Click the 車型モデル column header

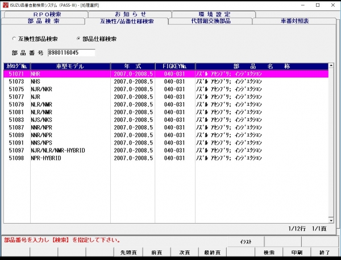pyautogui.click(x=70, y=66)
